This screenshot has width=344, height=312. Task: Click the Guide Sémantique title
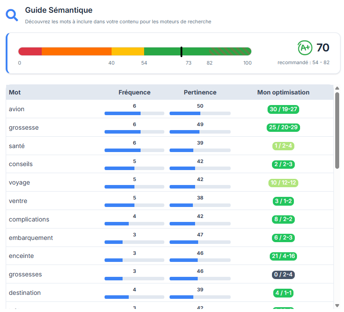click(x=59, y=10)
